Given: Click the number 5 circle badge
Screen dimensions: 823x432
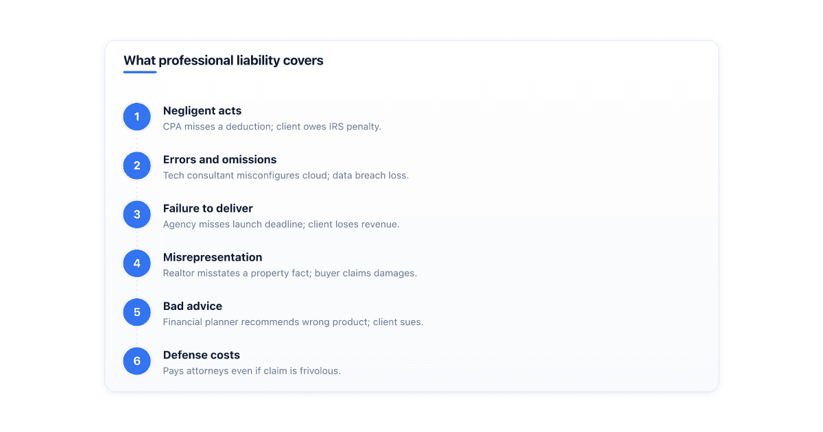Looking at the screenshot, I should point(137,312).
